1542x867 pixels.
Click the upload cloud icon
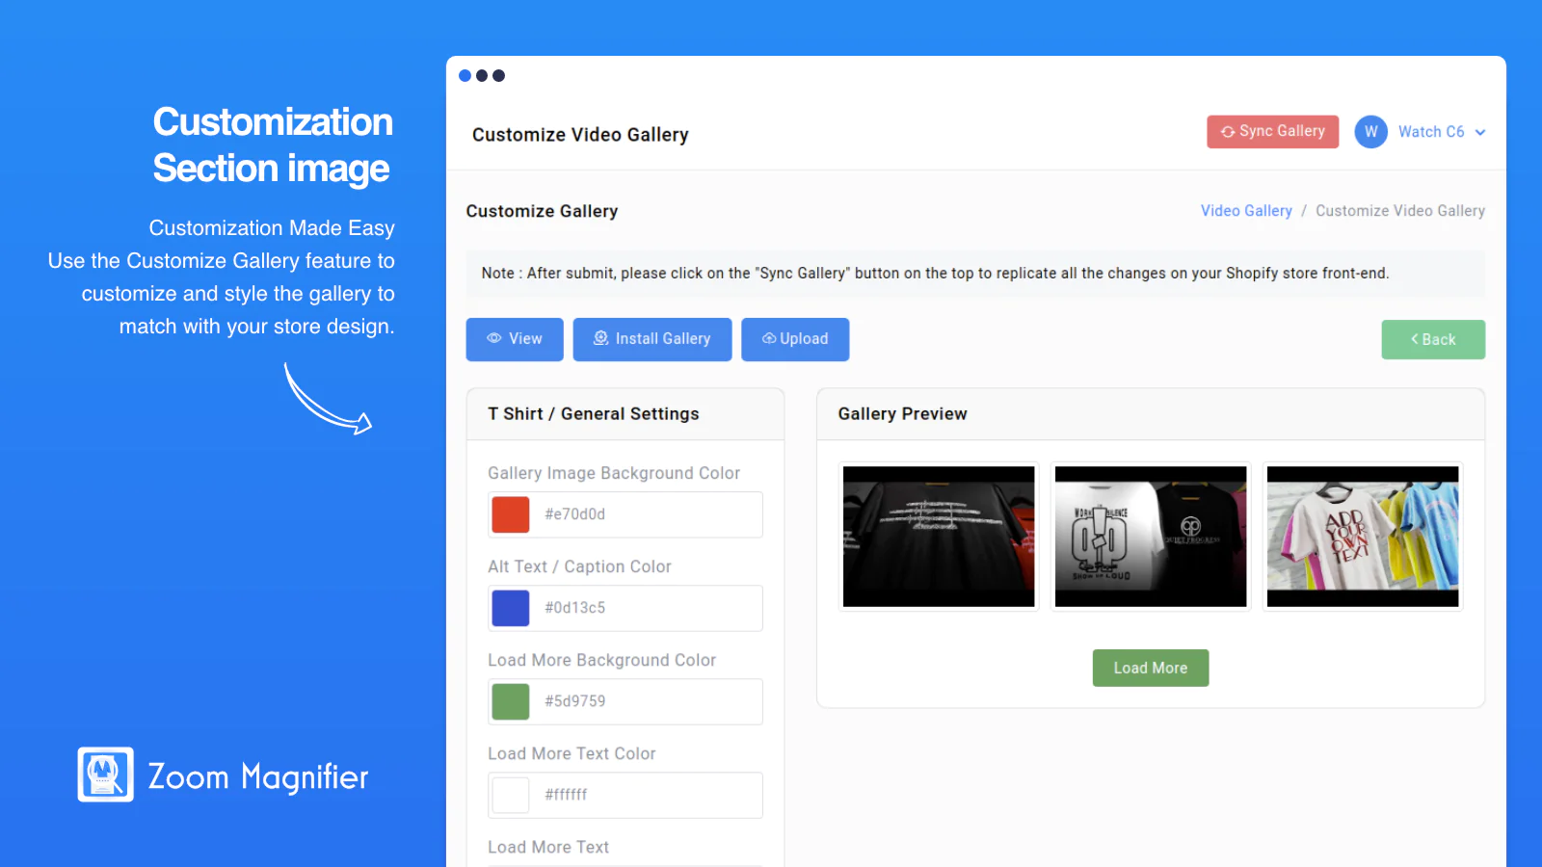pos(769,338)
